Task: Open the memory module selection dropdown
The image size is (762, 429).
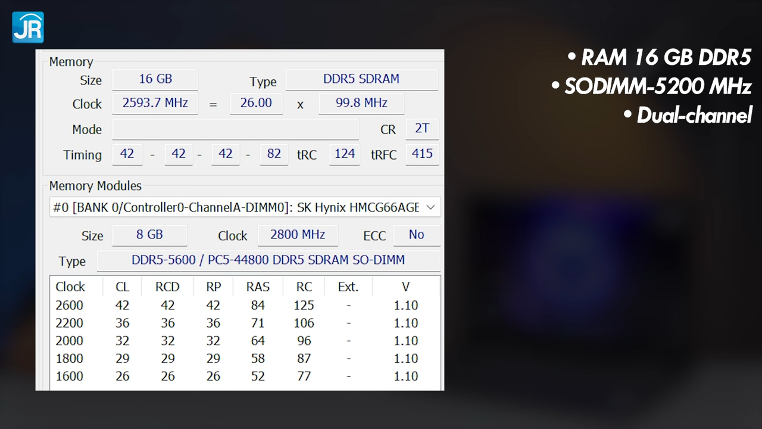Action: pos(245,207)
